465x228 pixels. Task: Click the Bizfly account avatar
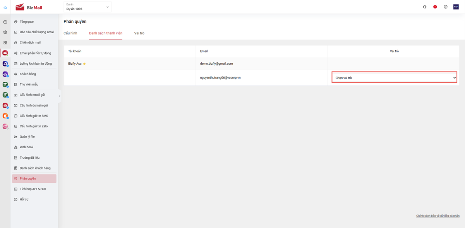[456, 7]
